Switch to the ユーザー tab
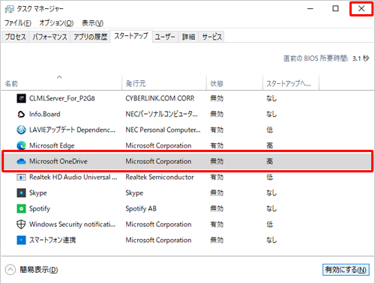This screenshot has width=375, height=284. coord(165,37)
